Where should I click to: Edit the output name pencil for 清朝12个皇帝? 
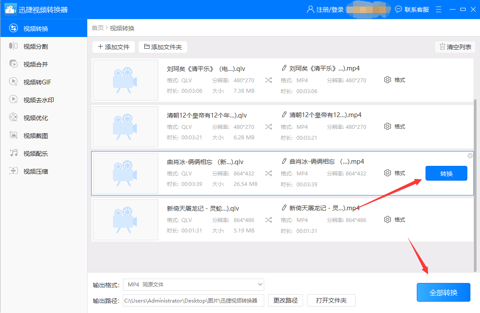[x=284, y=114]
